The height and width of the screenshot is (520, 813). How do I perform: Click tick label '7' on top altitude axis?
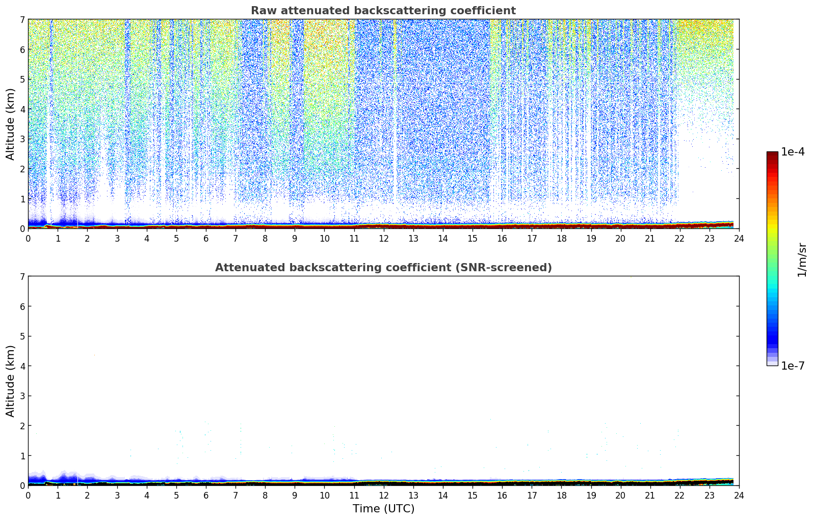(22, 19)
